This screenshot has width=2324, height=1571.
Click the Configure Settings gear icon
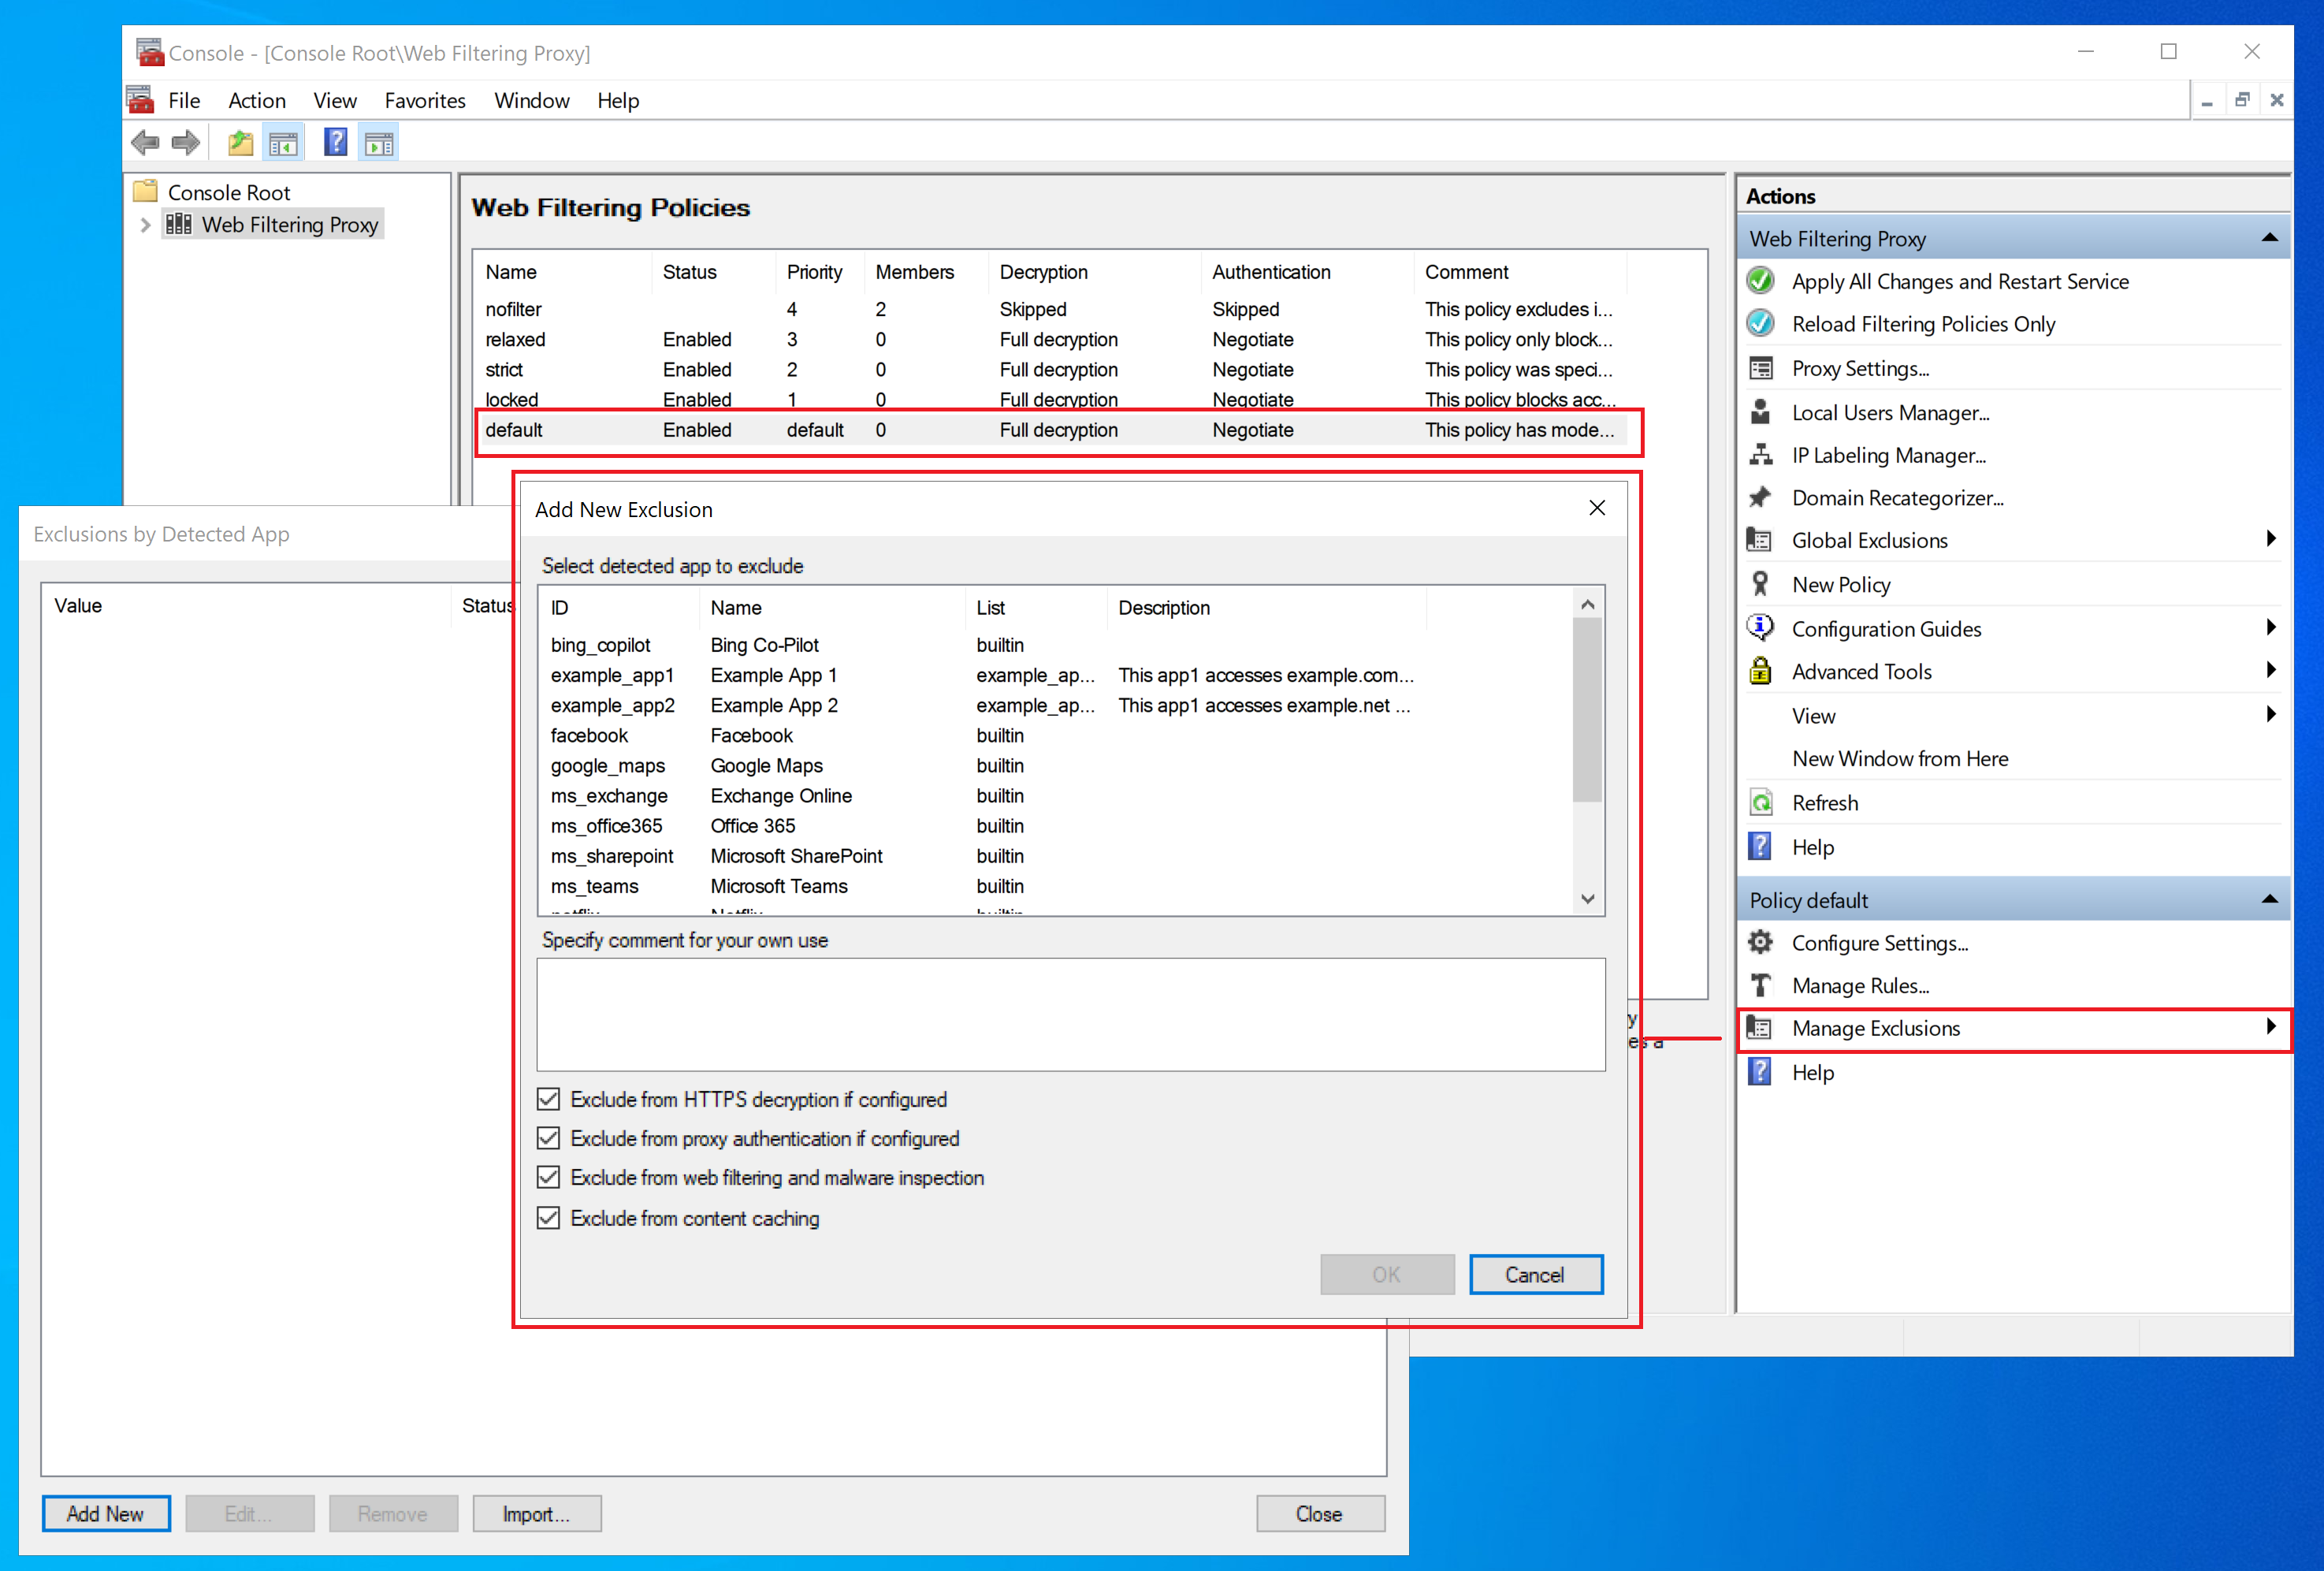1760,942
